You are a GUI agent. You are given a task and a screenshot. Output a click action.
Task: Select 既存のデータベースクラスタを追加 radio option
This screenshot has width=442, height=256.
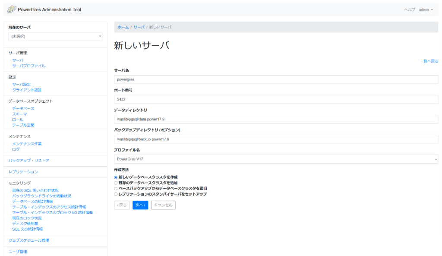[x=116, y=183]
